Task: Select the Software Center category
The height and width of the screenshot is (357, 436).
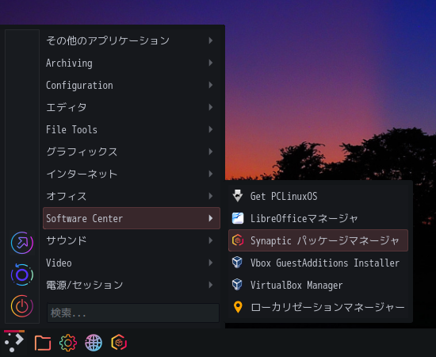Action: pos(132,218)
